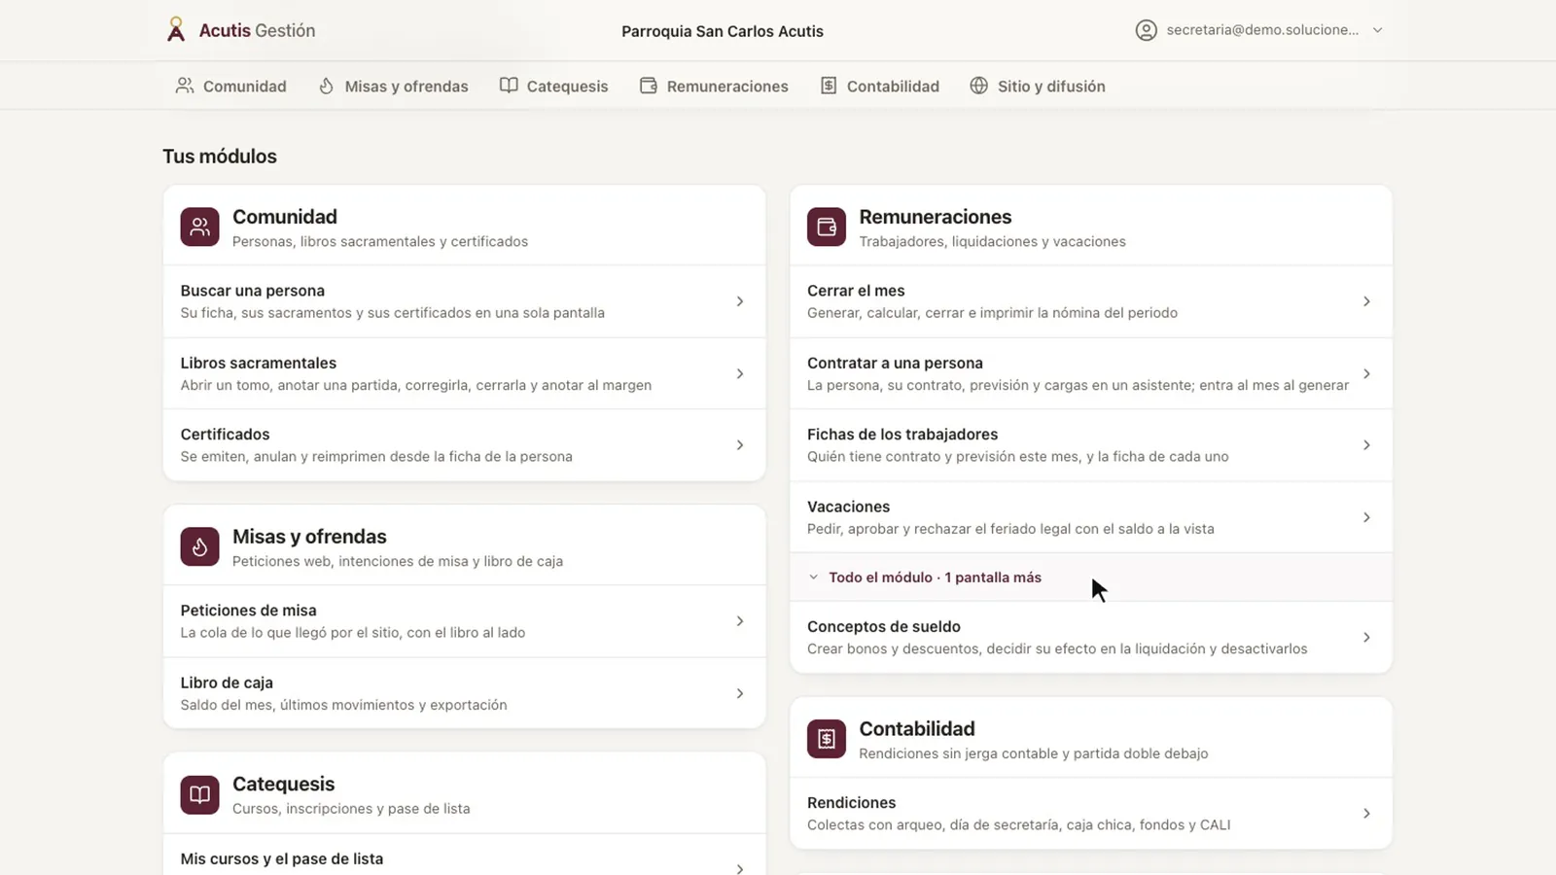
Task: Click arrow chevron beside Buscar una persona
Action: (x=740, y=301)
